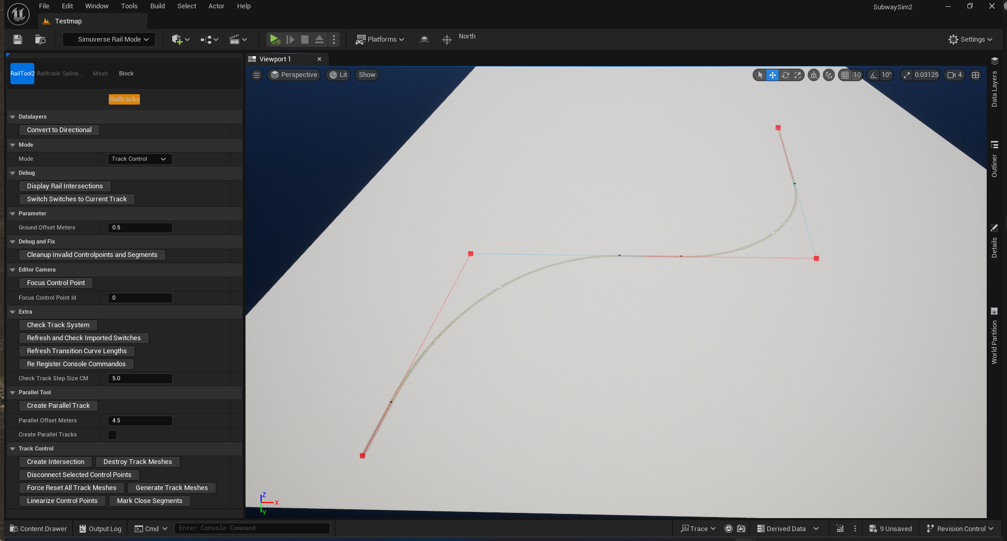Screen dimensions: 1007x541
Task: Open the Track Control mode dropdown
Action: pos(139,159)
